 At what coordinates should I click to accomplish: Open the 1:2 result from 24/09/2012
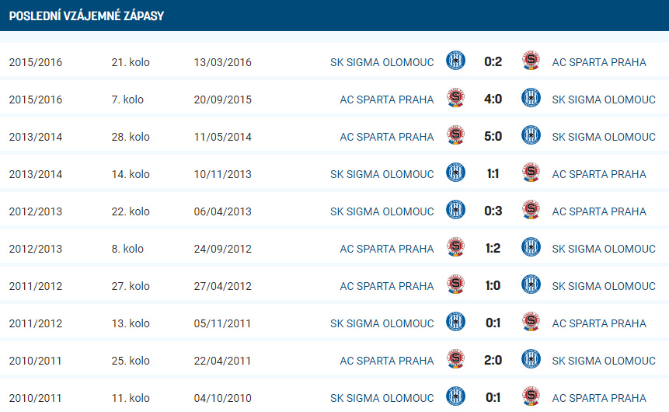point(493,249)
